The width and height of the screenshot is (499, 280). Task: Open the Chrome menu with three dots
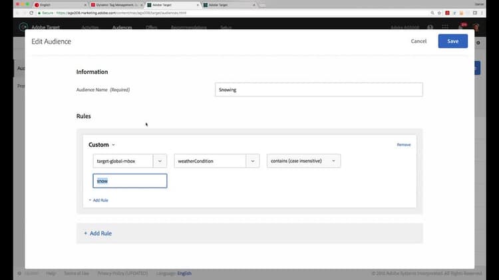click(x=482, y=13)
